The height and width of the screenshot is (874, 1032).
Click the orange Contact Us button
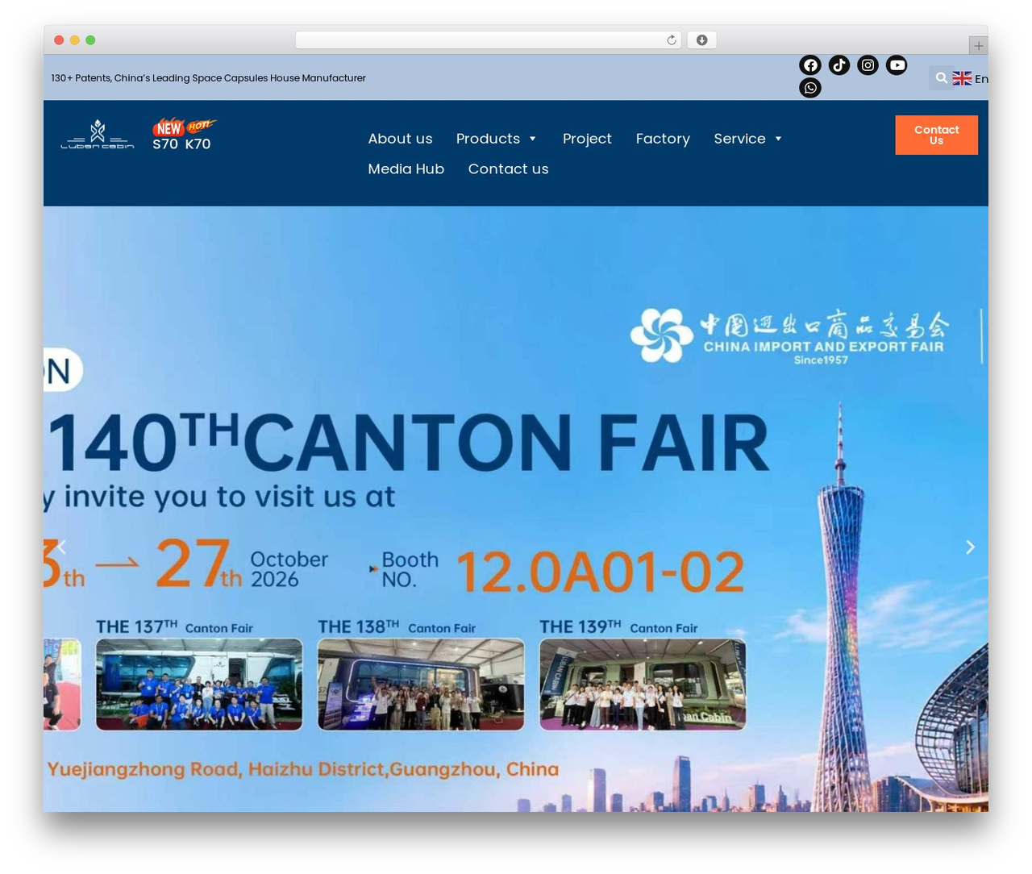click(x=936, y=135)
